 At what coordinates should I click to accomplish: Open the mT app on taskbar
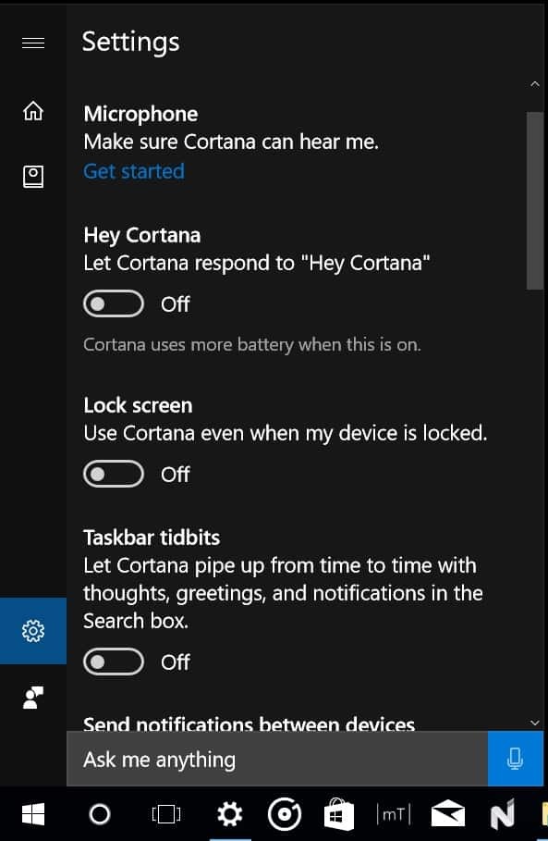(x=394, y=814)
